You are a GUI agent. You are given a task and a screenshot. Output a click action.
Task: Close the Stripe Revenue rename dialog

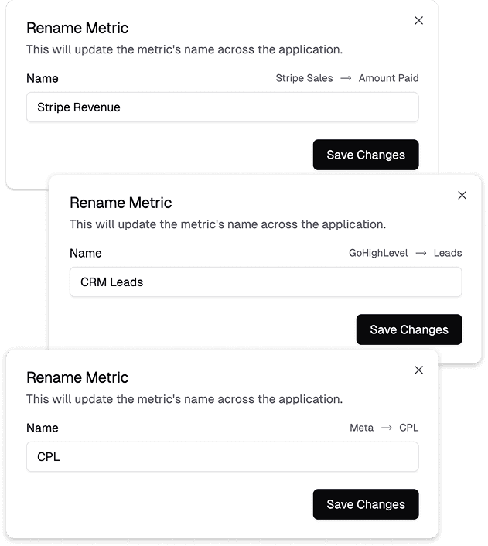[x=419, y=21]
